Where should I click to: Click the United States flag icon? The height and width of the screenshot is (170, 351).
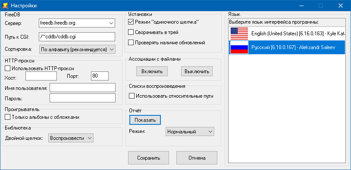click(239, 34)
